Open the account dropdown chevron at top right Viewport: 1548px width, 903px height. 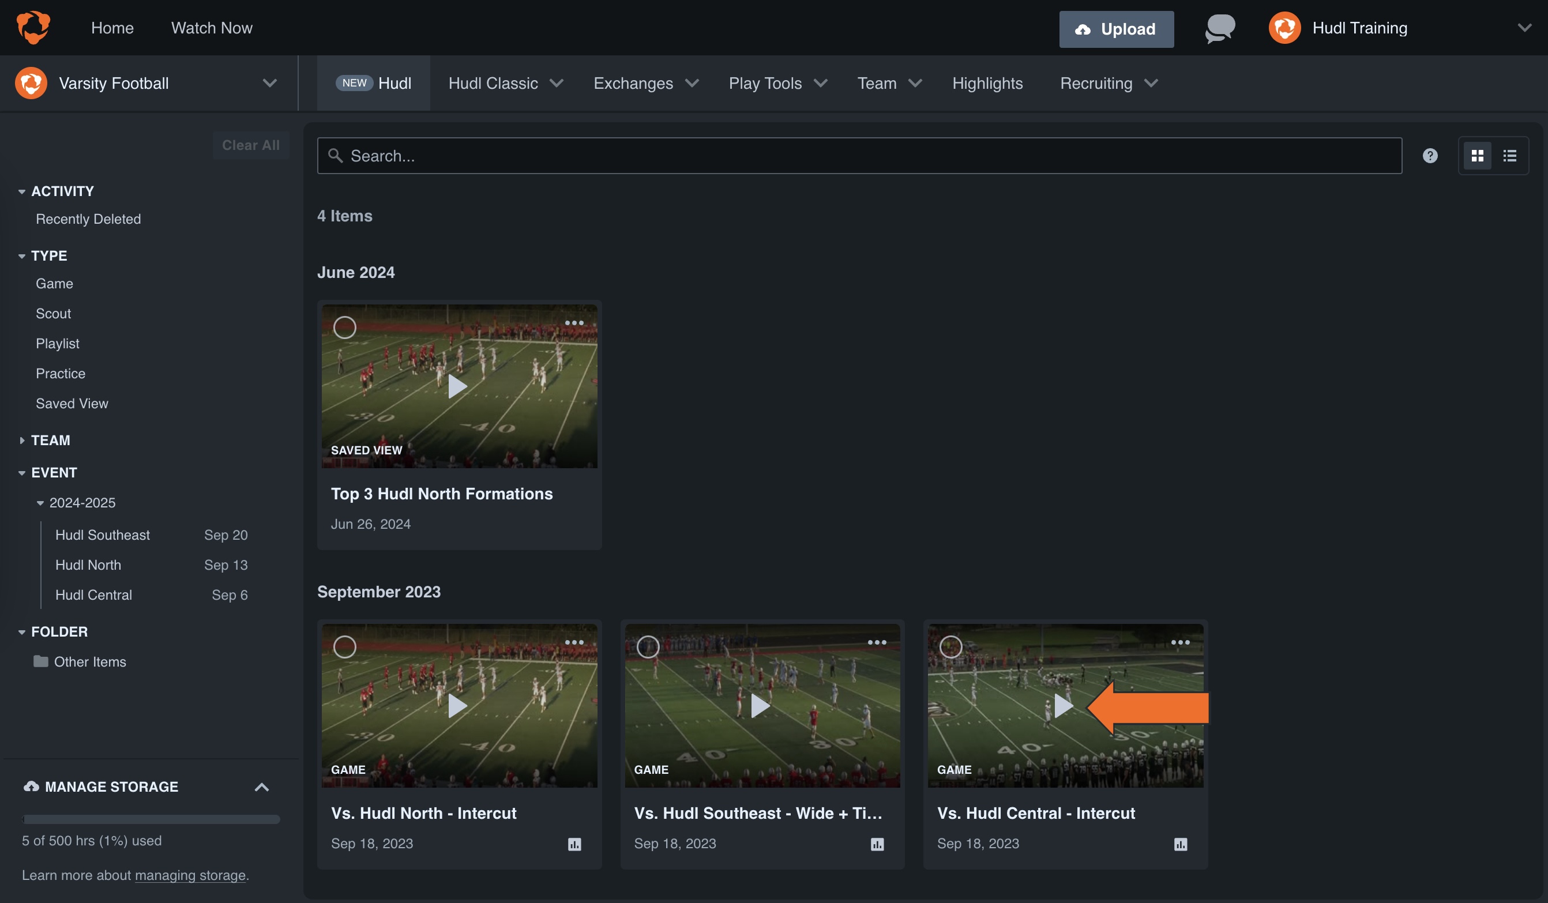[x=1525, y=28]
